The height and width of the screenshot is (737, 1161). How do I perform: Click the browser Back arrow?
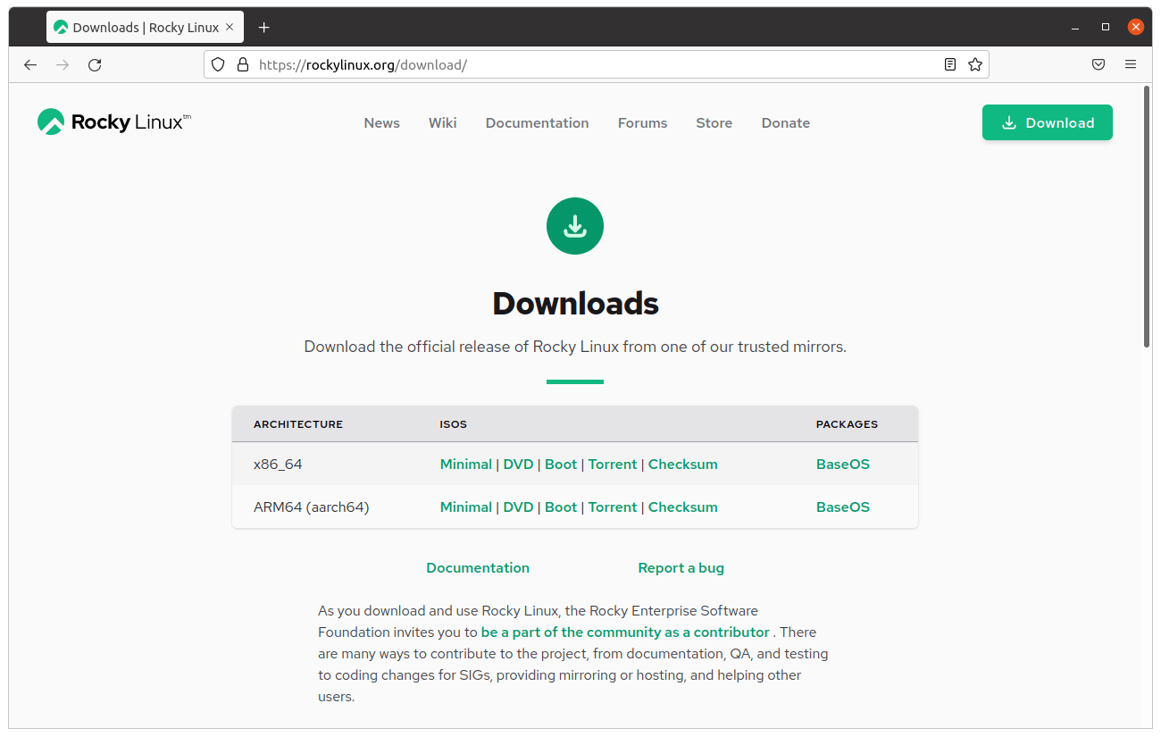click(30, 64)
